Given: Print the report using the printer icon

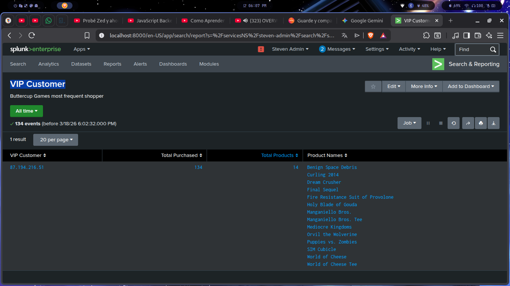Looking at the screenshot, I should coord(481,123).
